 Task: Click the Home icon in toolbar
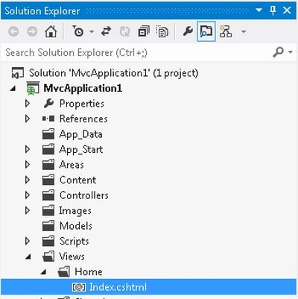[51, 31]
